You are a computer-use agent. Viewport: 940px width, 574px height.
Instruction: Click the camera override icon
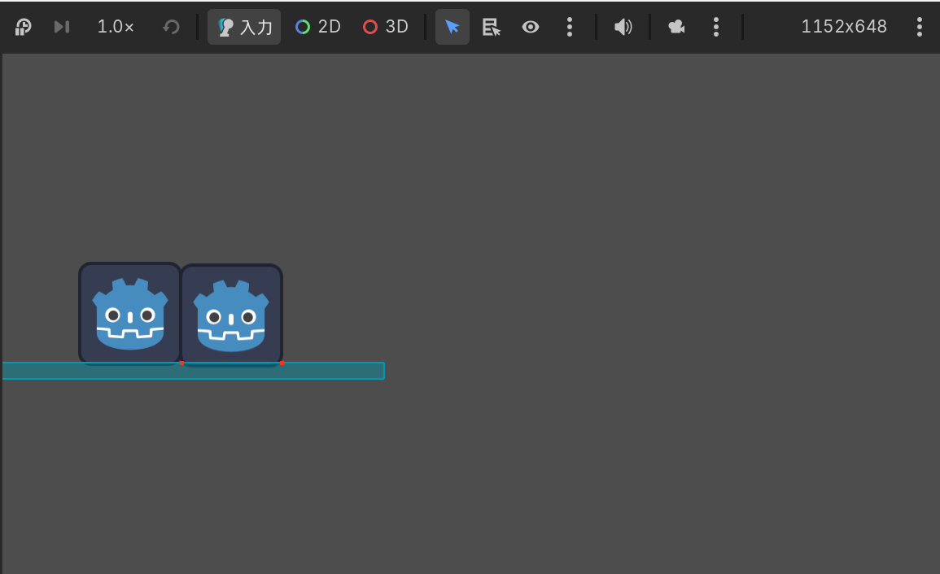(x=677, y=27)
